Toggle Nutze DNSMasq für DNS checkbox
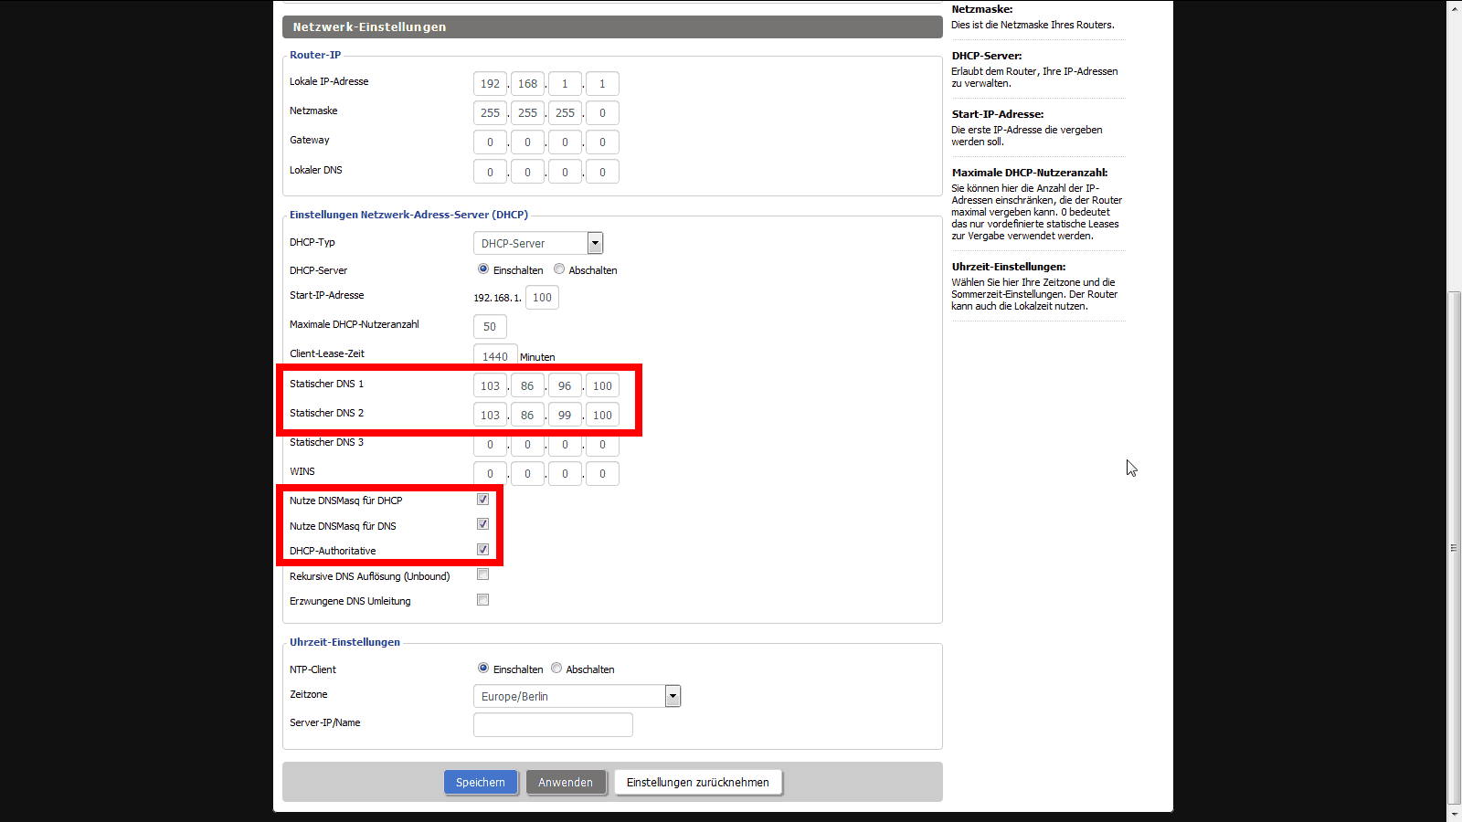 tap(482, 524)
